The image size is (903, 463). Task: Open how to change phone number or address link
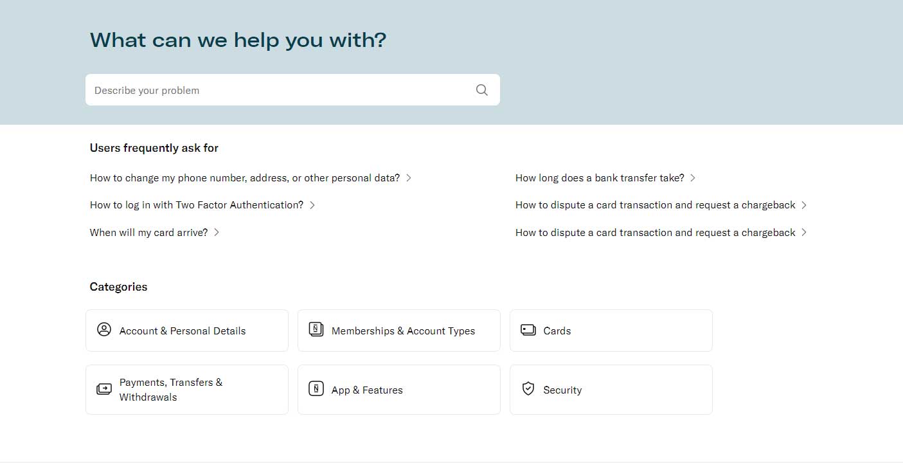(245, 177)
